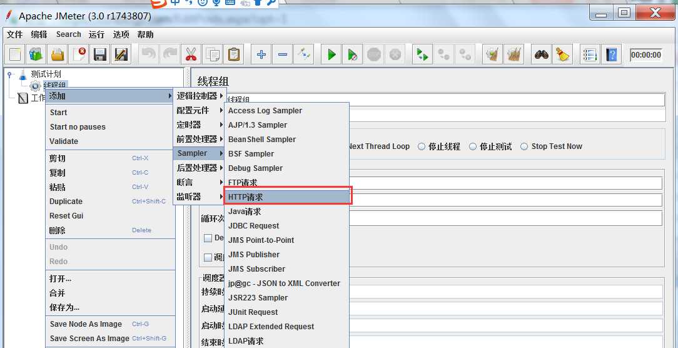Expand the 定时器 submenu
Image resolution: width=678 pixels, height=348 pixels.
click(199, 125)
